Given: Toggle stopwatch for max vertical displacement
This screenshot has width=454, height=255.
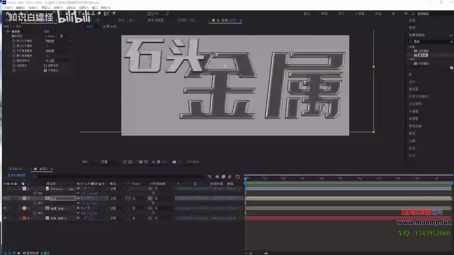Looking at the screenshot, I should [x=14, y=56].
